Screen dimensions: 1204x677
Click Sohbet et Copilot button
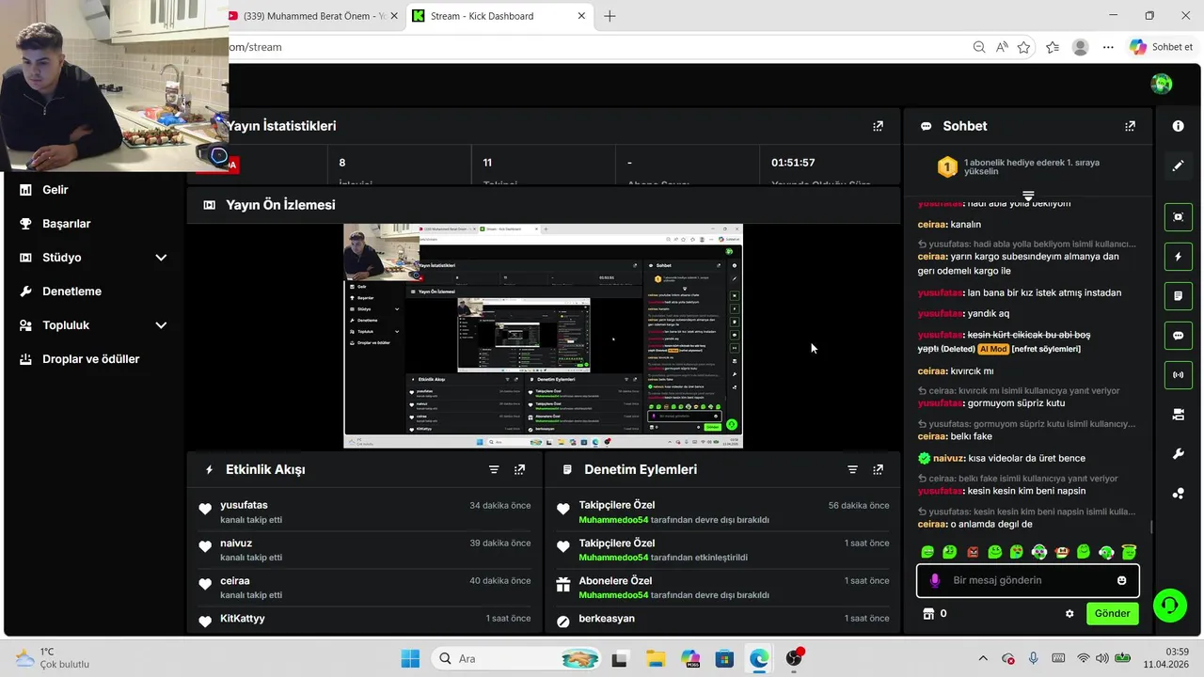[1163, 47]
